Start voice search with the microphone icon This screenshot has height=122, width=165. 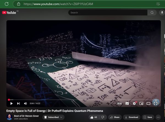[162, 13]
